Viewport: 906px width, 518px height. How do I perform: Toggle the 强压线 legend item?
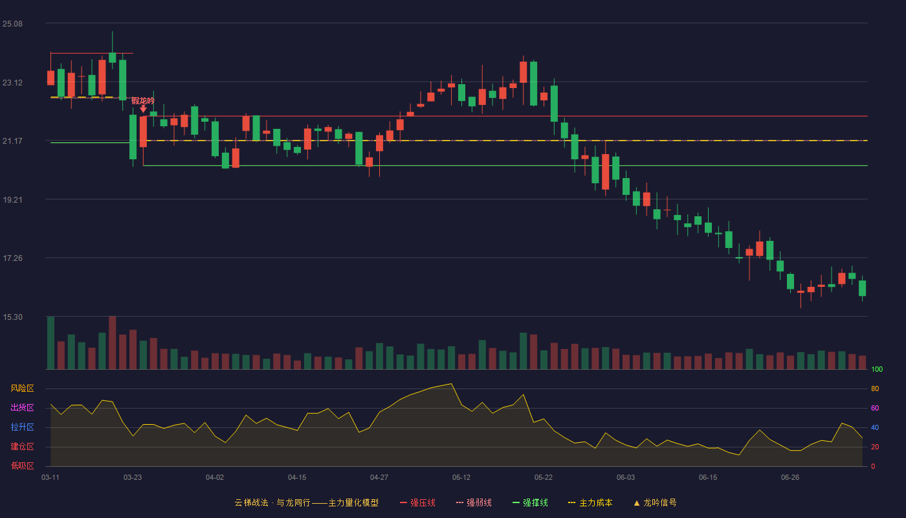pyautogui.click(x=417, y=502)
